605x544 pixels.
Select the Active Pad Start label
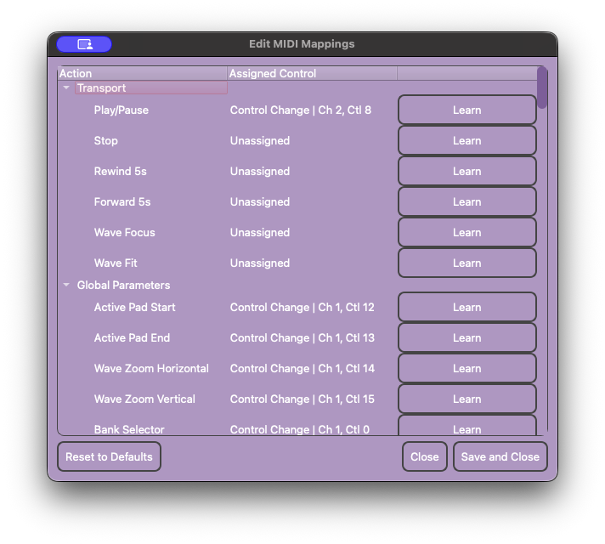pos(134,308)
